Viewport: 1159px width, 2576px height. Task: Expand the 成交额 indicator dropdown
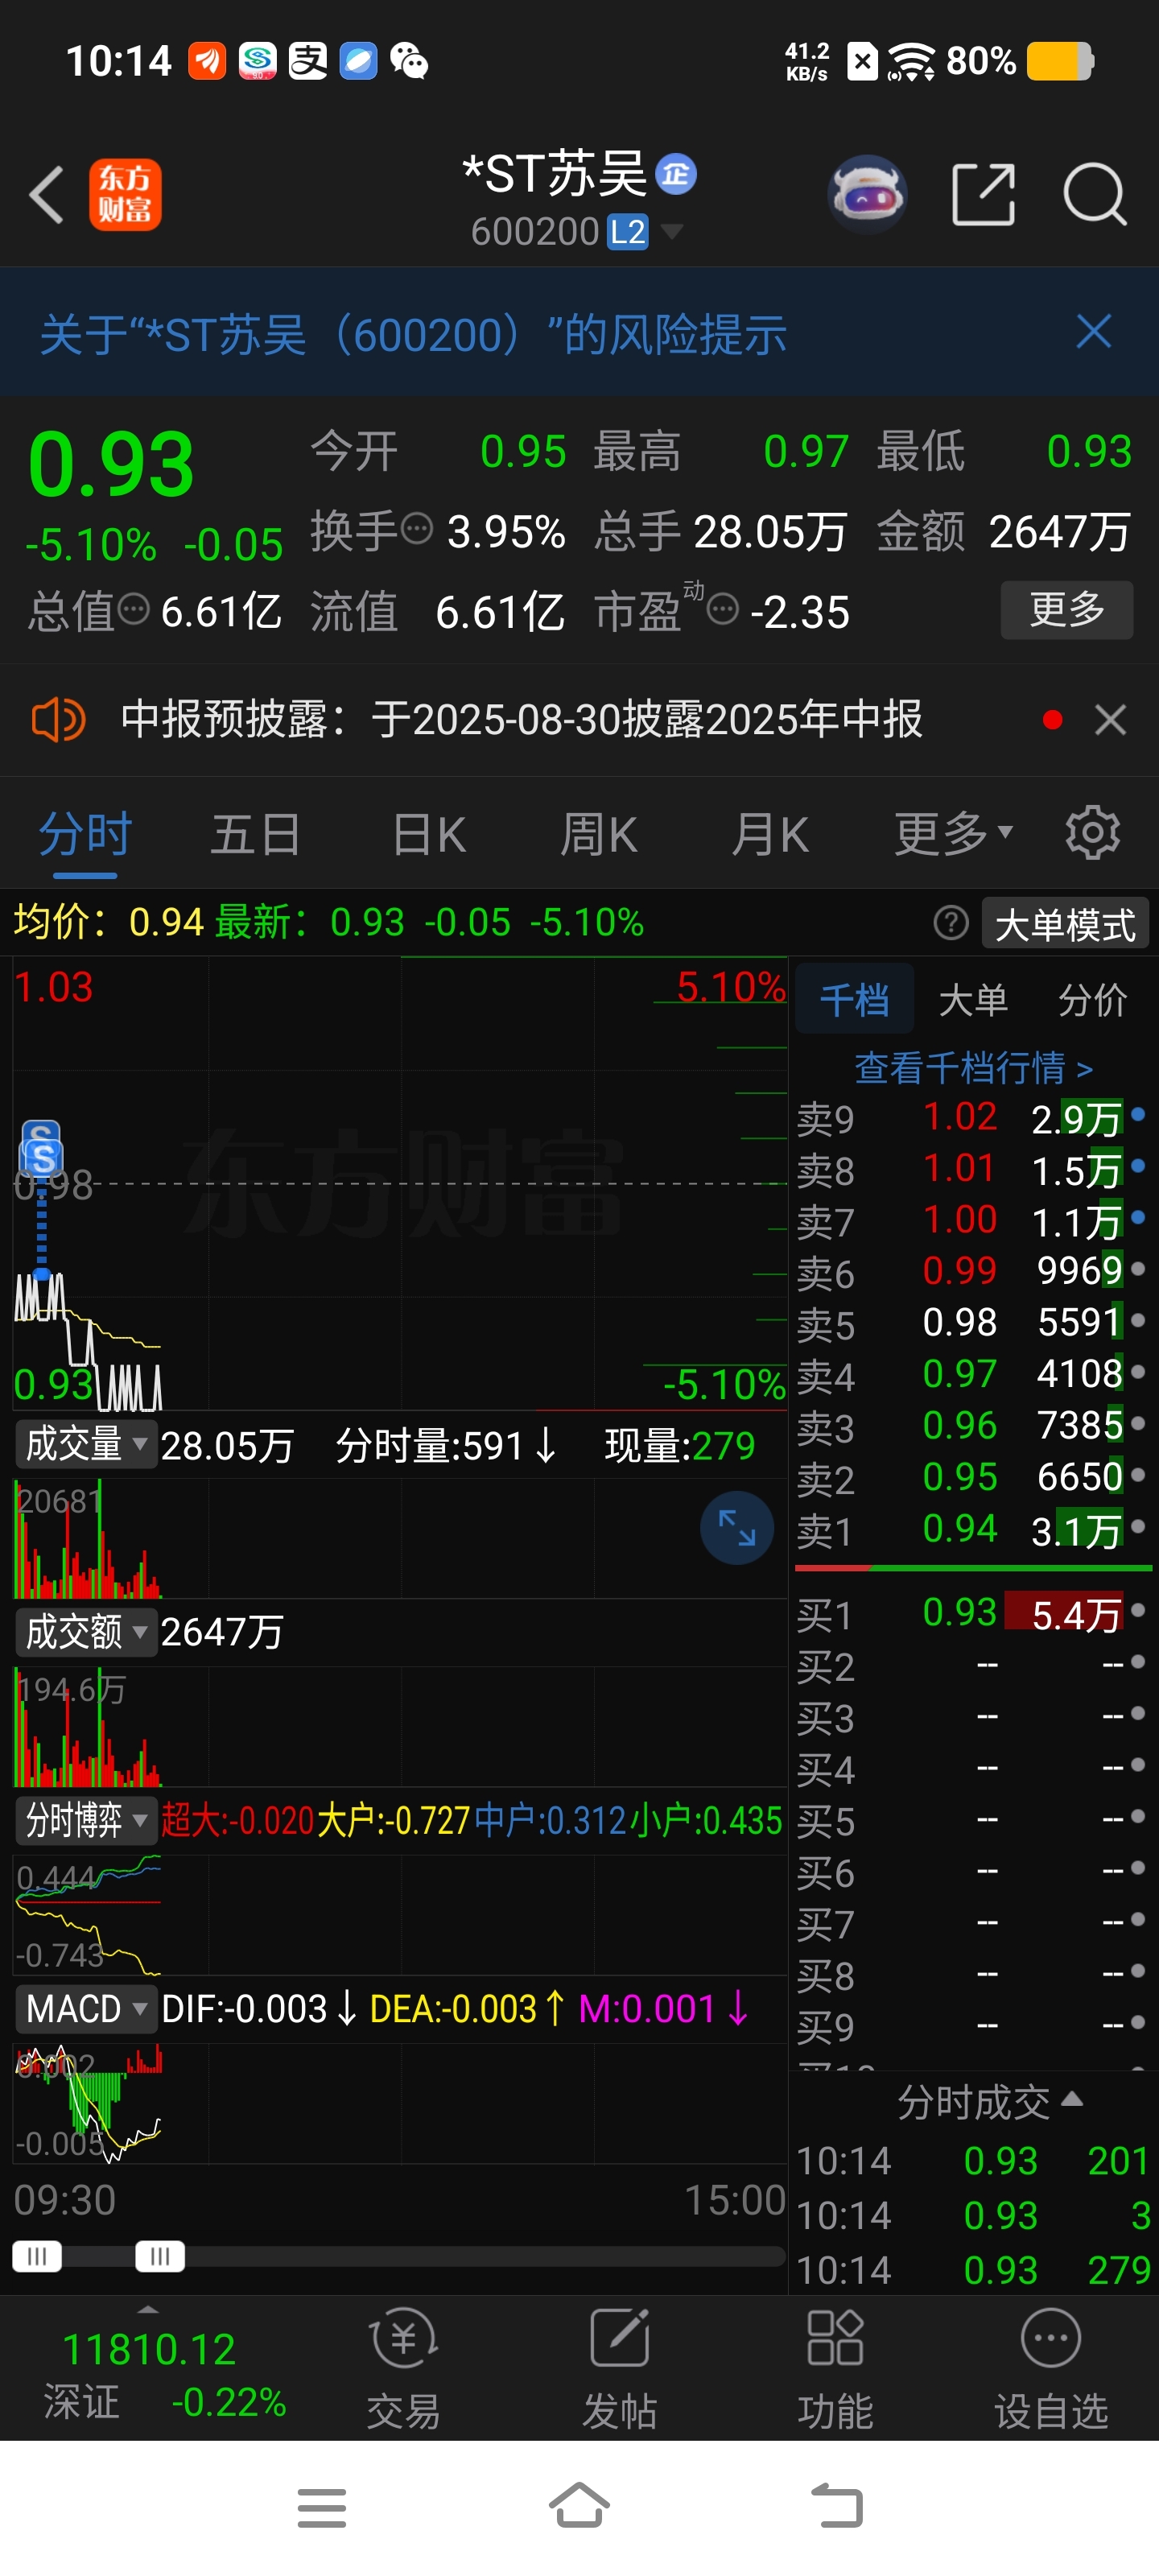(x=87, y=1632)
